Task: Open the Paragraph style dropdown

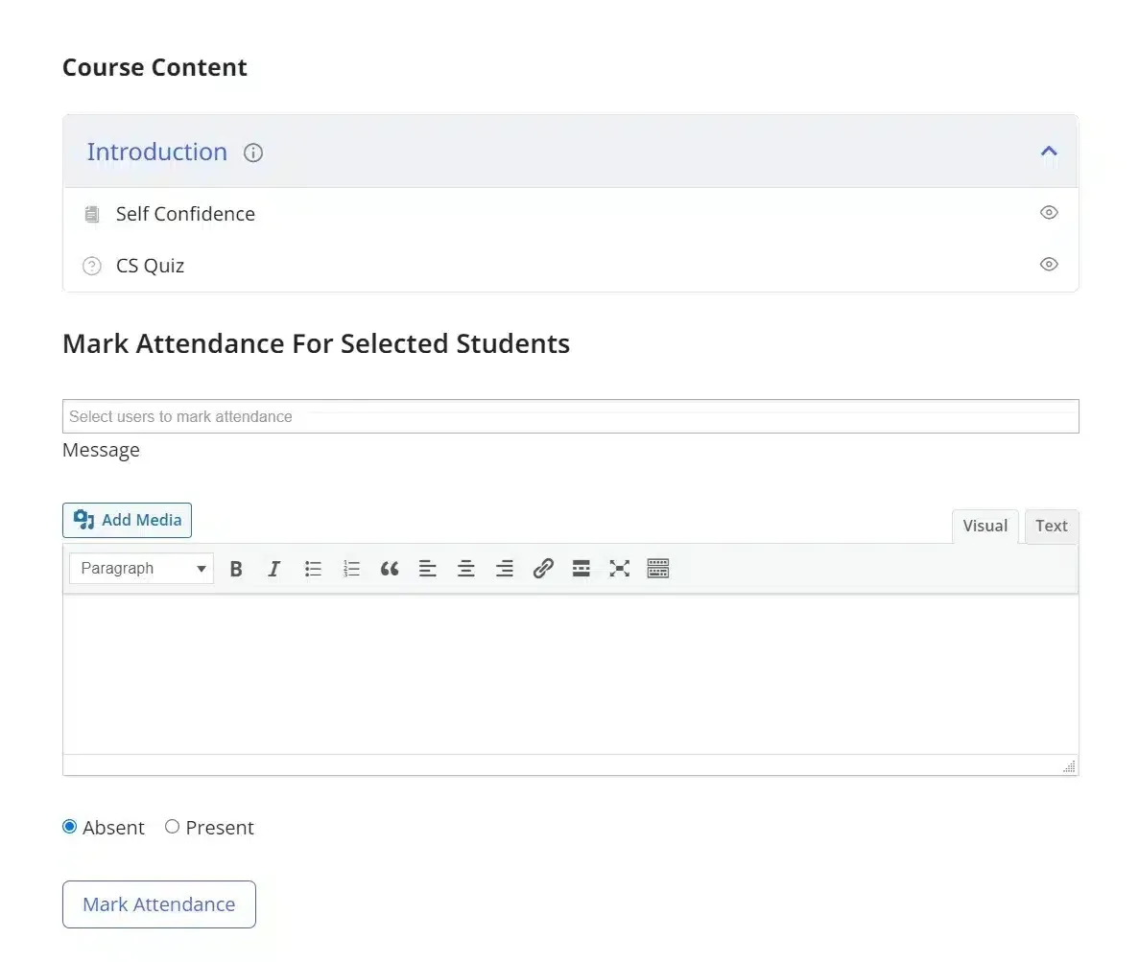Action: [140, 568]
